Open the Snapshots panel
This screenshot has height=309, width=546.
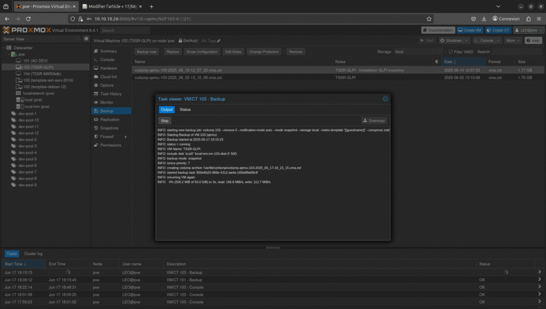click(x=109, y=128)
